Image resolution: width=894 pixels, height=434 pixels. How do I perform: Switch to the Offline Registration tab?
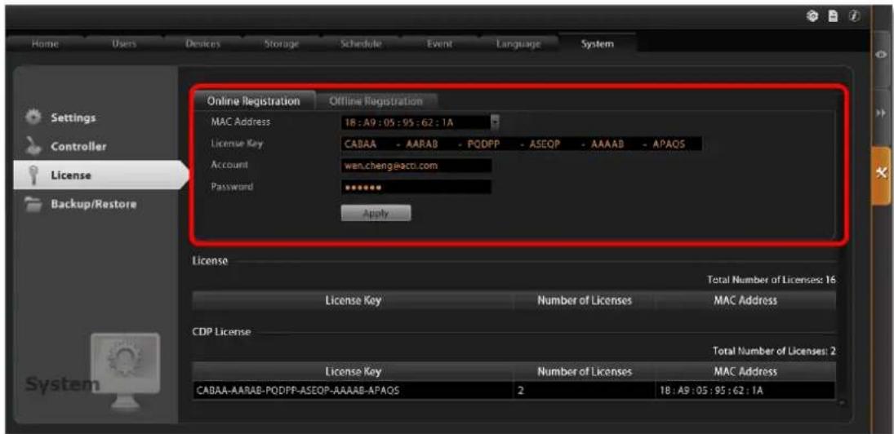pyautogui.click(x=376, y=101)
